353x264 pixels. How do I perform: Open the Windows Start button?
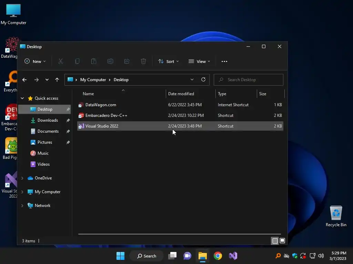click(120, 256)
